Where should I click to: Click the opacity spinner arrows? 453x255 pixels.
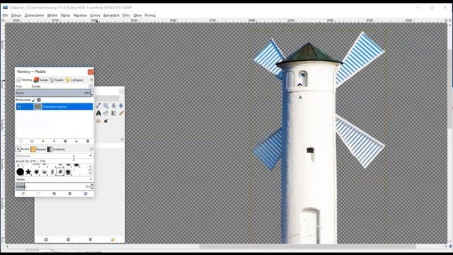92,93
